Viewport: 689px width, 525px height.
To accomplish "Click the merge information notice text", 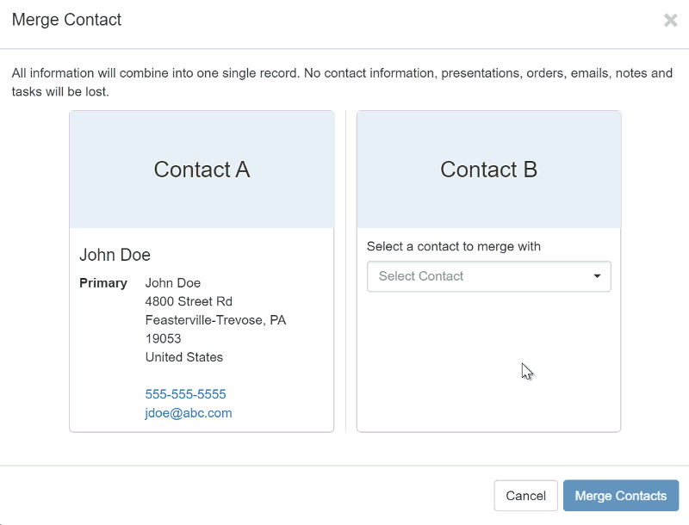I will (x=342, y=82).
